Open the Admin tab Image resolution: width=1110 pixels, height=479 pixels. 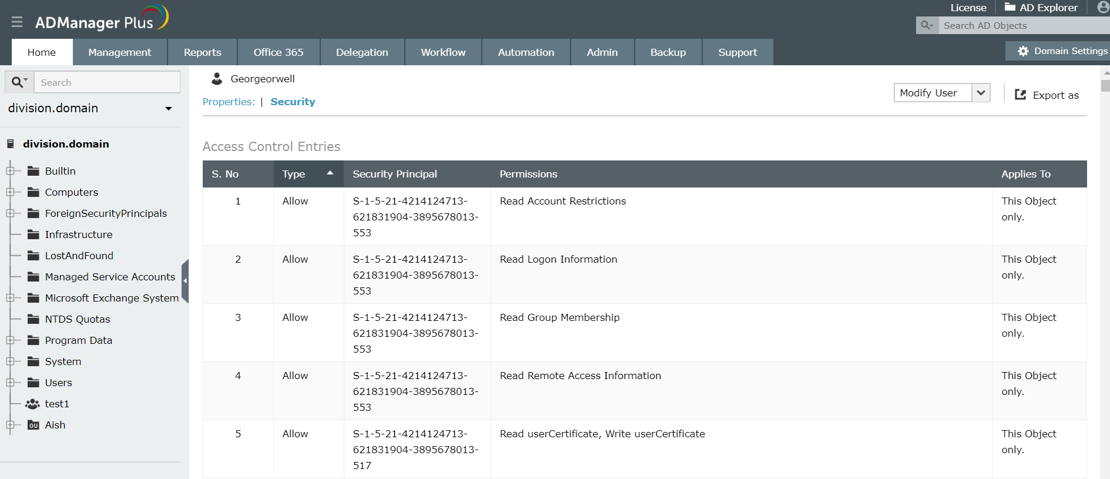(602, 52)
